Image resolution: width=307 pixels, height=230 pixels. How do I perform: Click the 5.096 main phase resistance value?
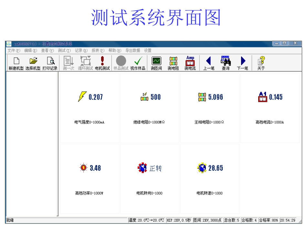click(x=216, y=97)
